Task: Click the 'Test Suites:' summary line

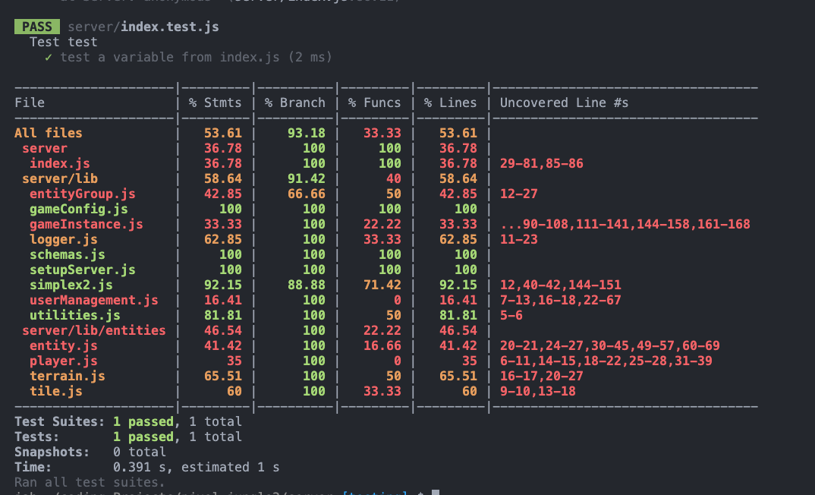Action: 127,421
